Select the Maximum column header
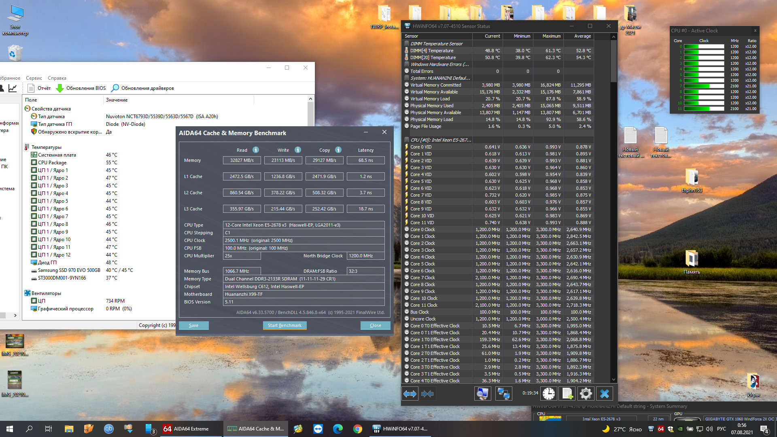Screen dimensions: 777x437 (x=551, y=36)
